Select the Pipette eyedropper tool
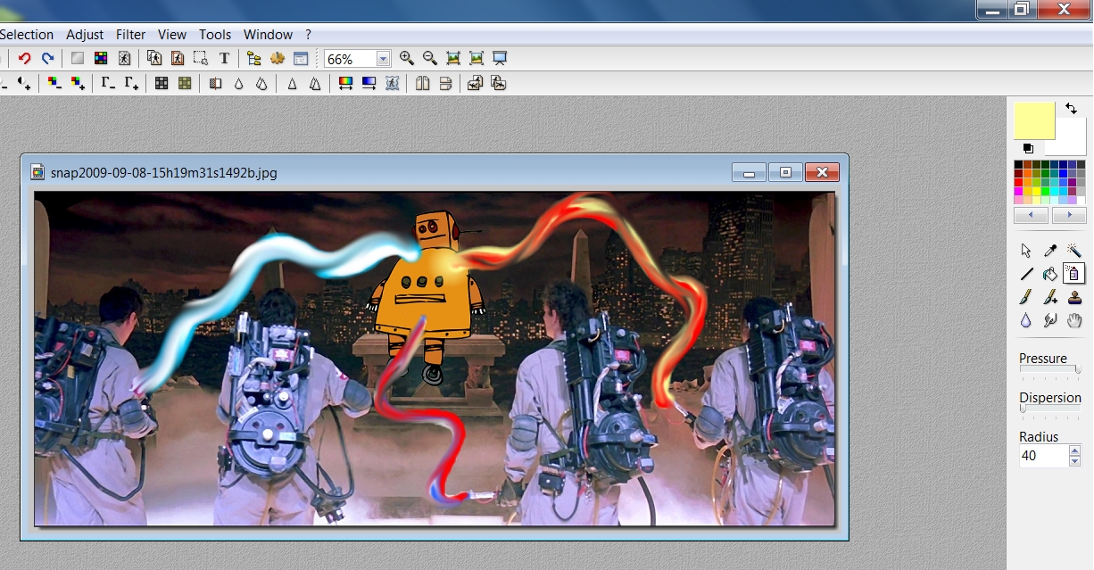The width and height of the screenshot is (1094, 570). pyautogui.click(x=1050, y=251)
